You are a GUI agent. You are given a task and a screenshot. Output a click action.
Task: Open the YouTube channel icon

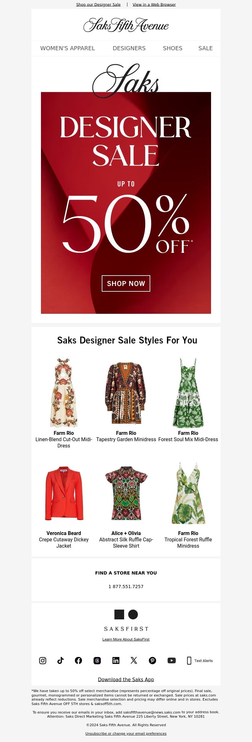point(172,660)
